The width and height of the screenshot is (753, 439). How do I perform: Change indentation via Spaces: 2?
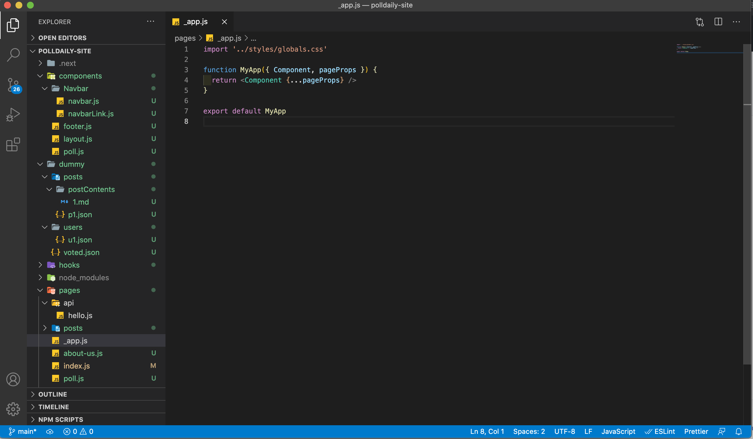tap(529, 431)
